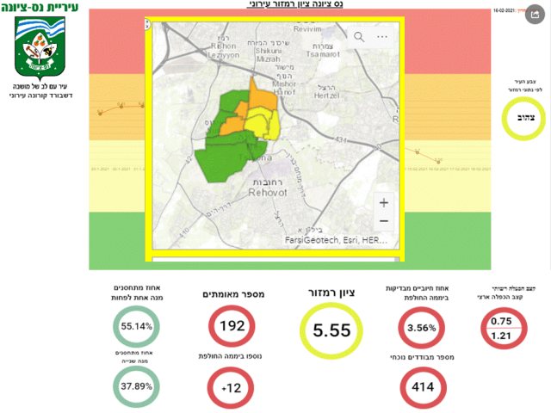551x413 pixels.
Task: Select the 414 current isolated circle
Action: point(423,387)
